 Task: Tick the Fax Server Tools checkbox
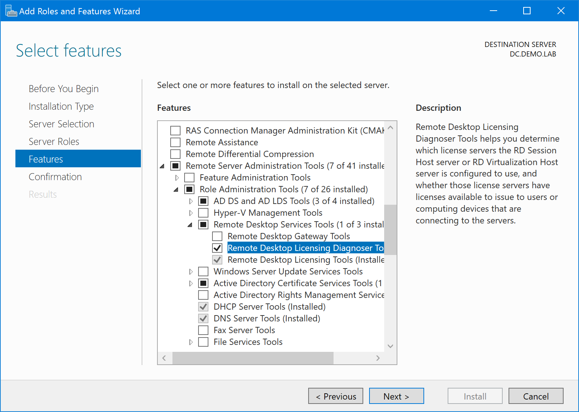pos(203,330)
